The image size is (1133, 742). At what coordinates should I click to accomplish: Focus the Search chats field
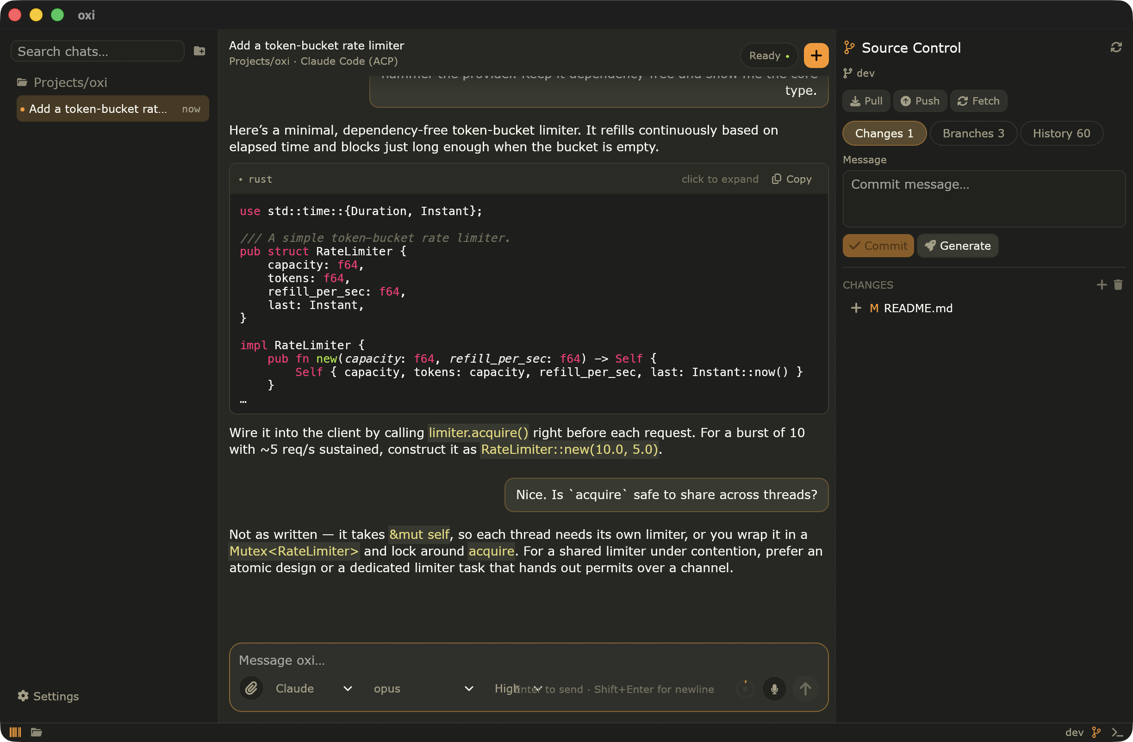(x=98, y=51)
